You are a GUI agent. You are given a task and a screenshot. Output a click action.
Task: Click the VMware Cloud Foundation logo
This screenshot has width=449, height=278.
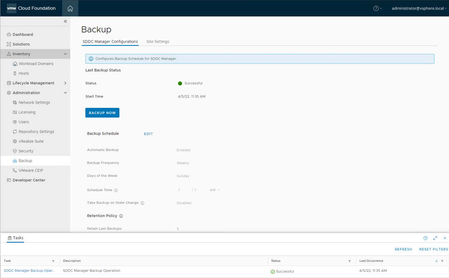pyautogui.click(x=31, y=8)
